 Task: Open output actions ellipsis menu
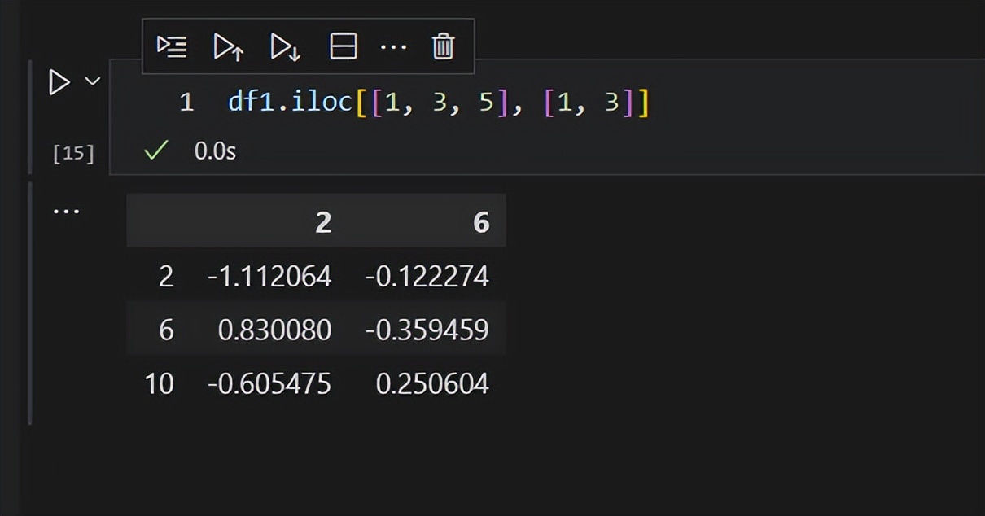click(66, 212)
